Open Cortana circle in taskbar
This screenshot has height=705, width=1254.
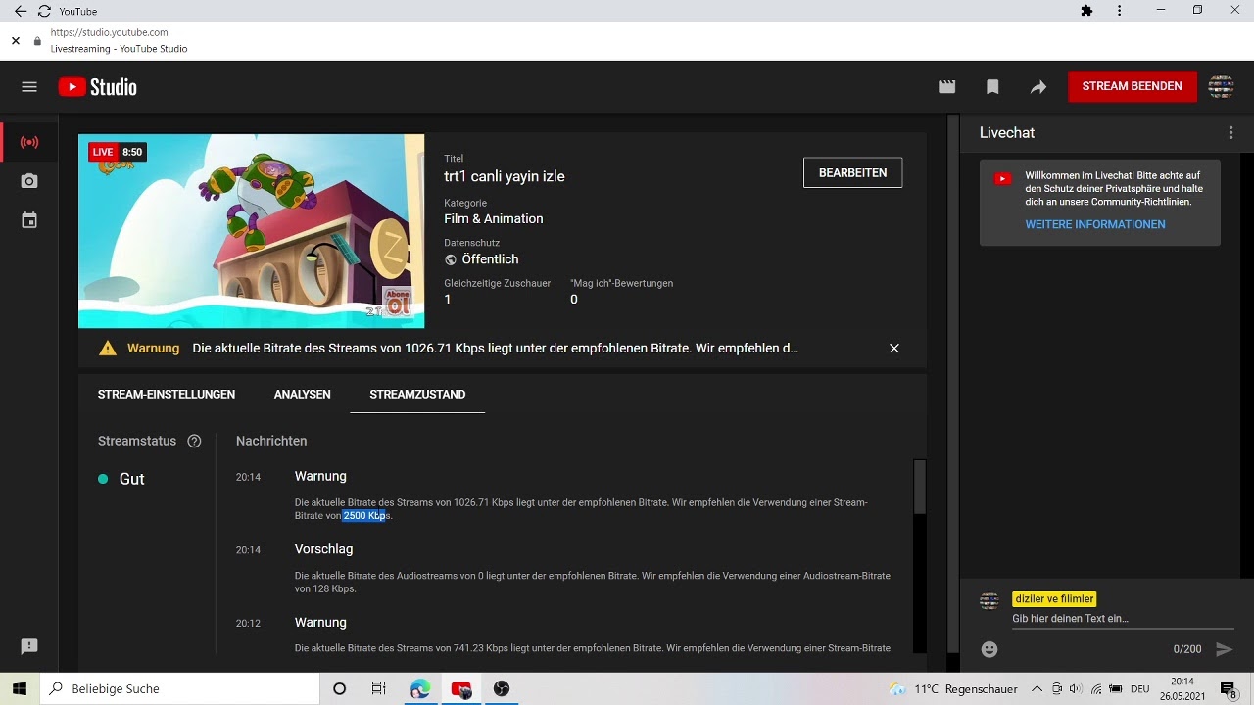(340, 688)
